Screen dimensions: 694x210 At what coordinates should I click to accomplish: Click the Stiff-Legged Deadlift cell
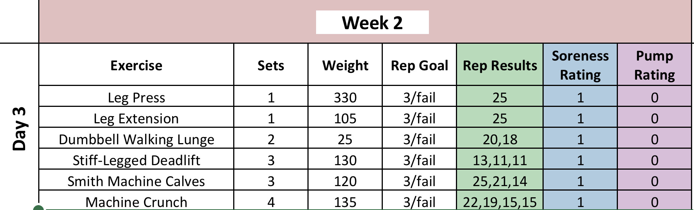point(136,160)
